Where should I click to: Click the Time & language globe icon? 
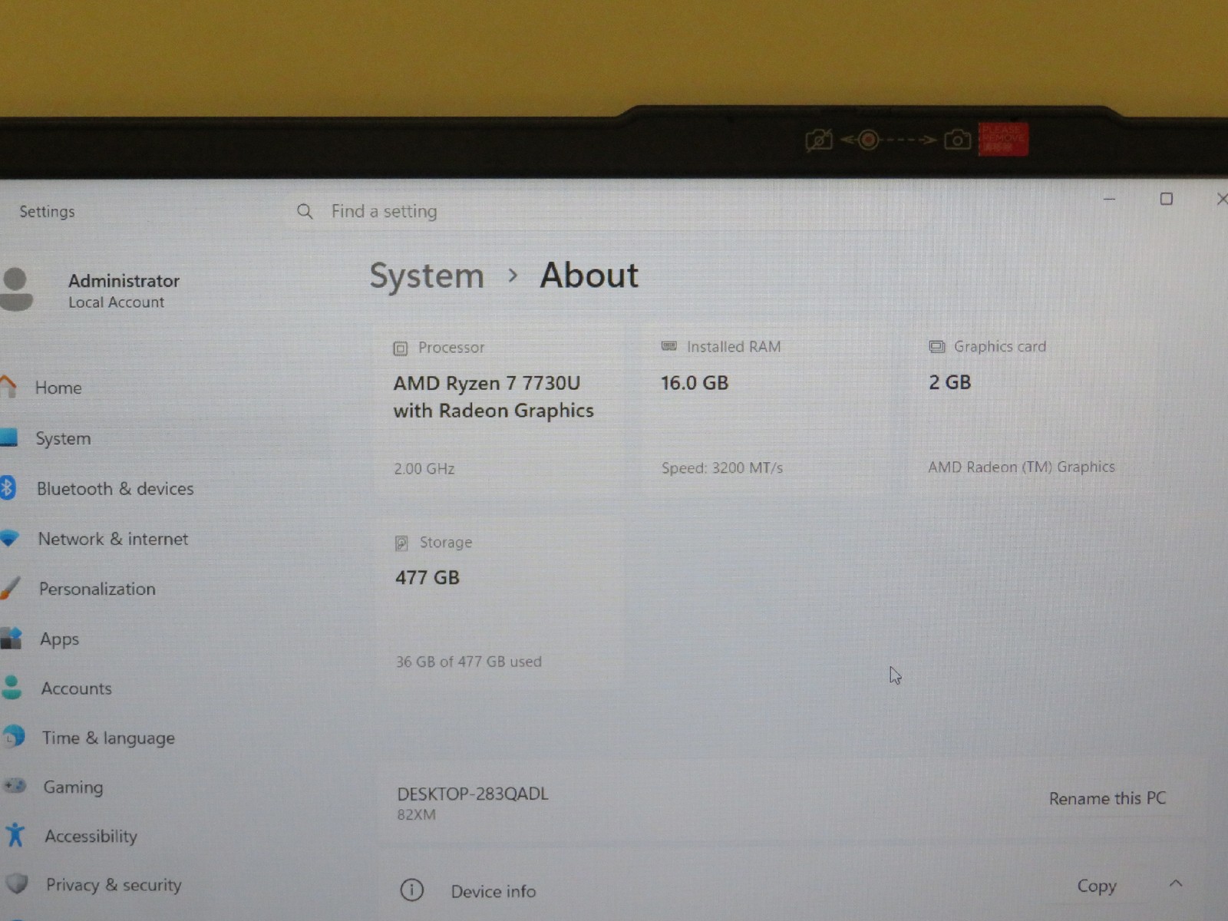13,737
